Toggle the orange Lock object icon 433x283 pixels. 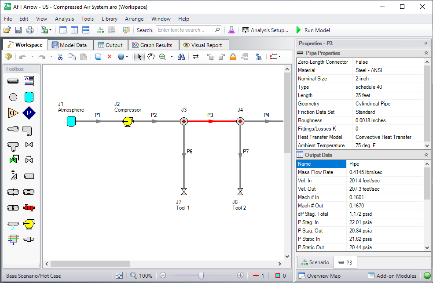[x=233, y=57]
